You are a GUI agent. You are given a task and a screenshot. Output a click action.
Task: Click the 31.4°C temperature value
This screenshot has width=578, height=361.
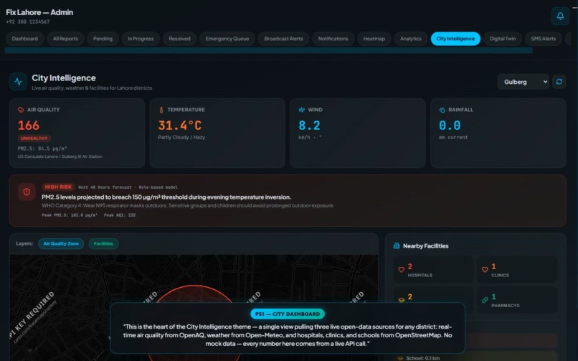pos(180,126)
